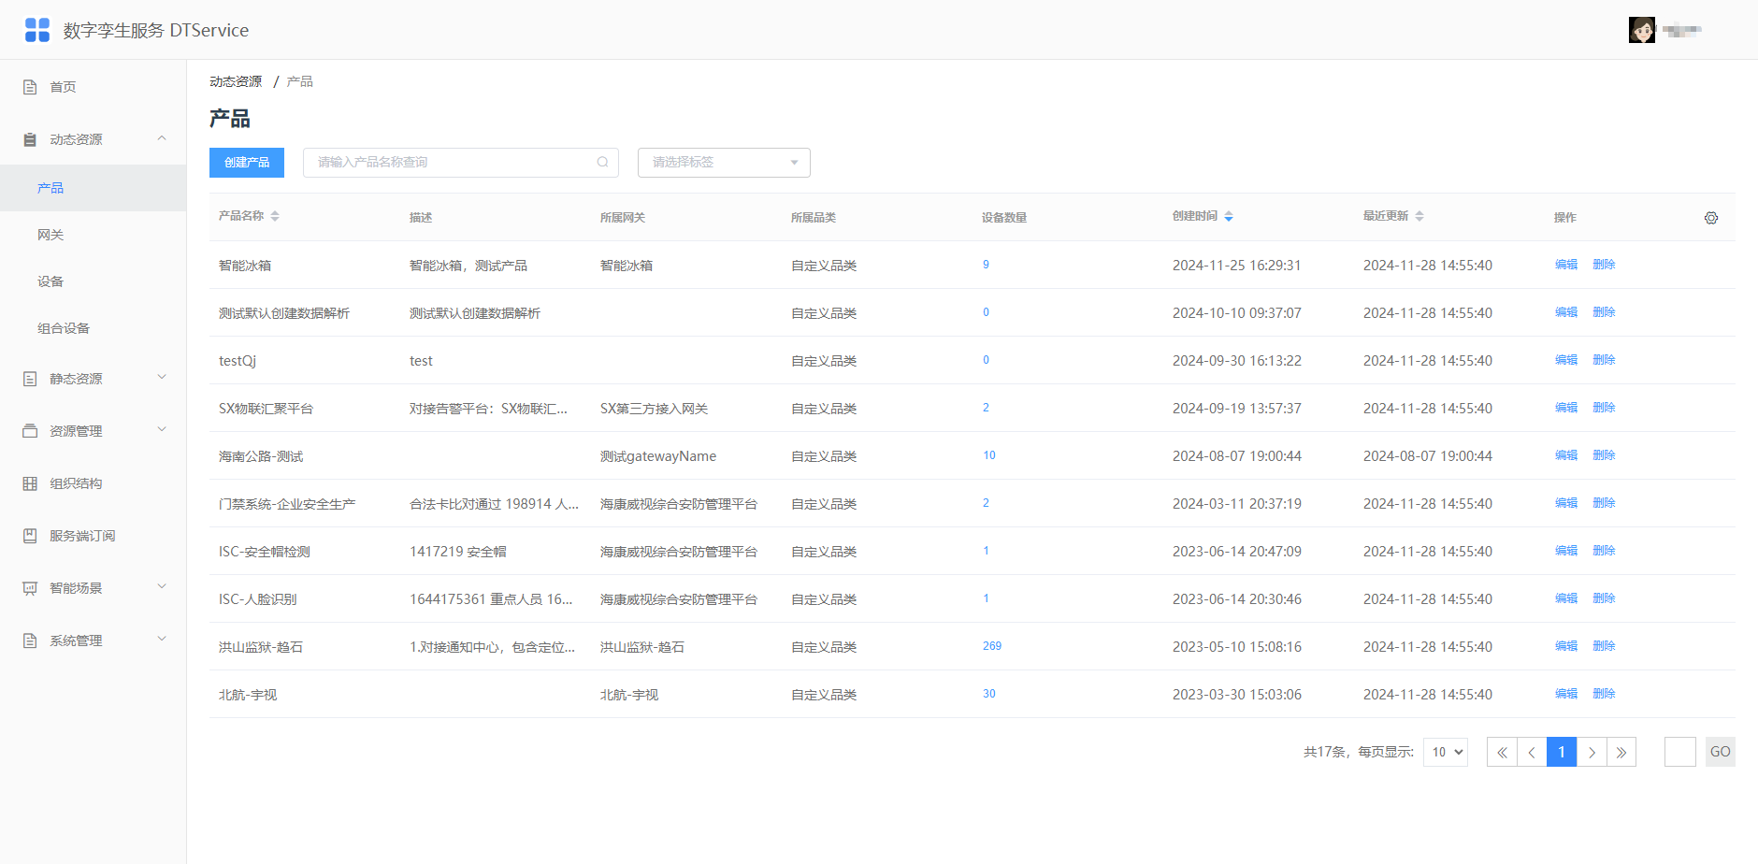Open the table column settings gear
Image resolution: width=1758 pixels, height=864 pixels.
point(1711,218)
